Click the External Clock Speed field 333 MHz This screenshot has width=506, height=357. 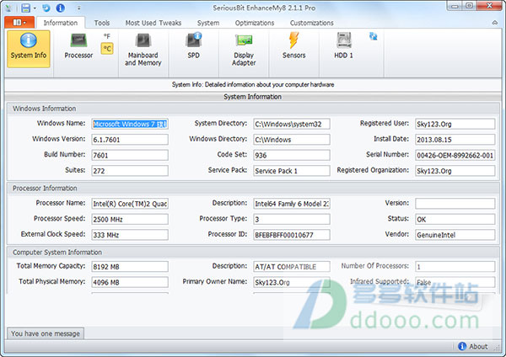click(x=130, y=235)
